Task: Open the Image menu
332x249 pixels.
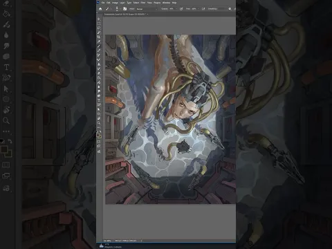Action: tap(115, 3)
